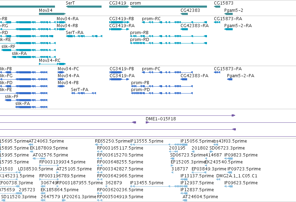The image size is (296, 202).
Task: Select the slik-RF transcript label
Action: pyautogui.click(x=8, y=46)
